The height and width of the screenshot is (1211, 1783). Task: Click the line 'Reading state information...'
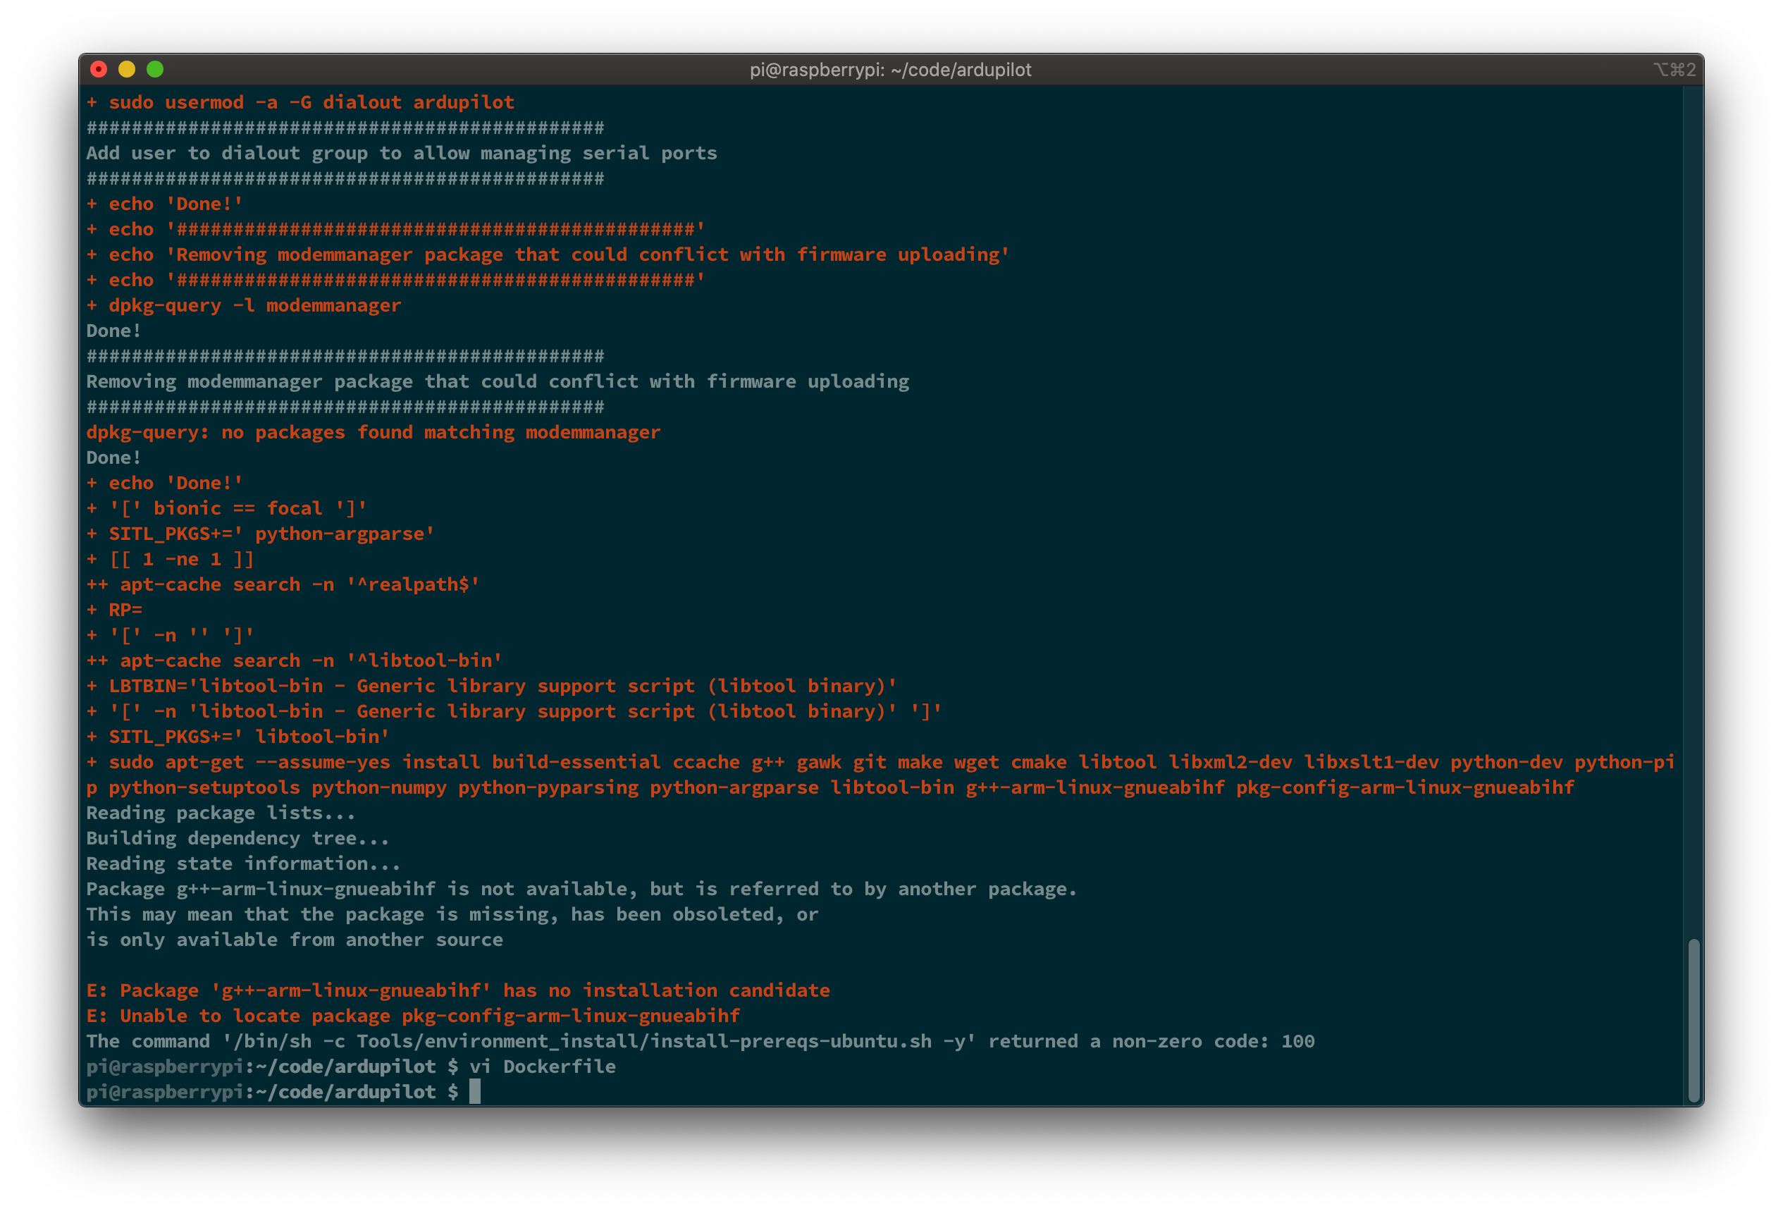tap(243, 863)
